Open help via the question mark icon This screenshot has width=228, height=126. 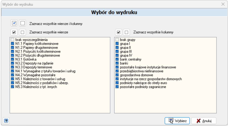click(6, 121)
